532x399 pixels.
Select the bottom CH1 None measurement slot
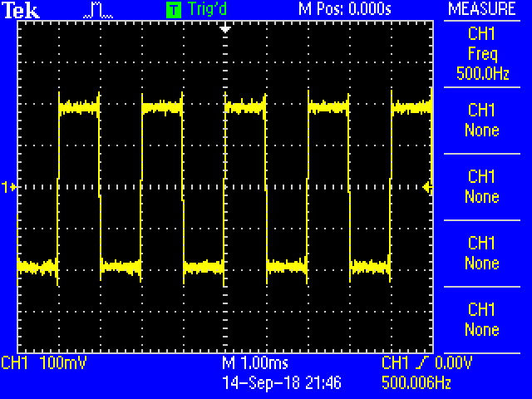482,320
